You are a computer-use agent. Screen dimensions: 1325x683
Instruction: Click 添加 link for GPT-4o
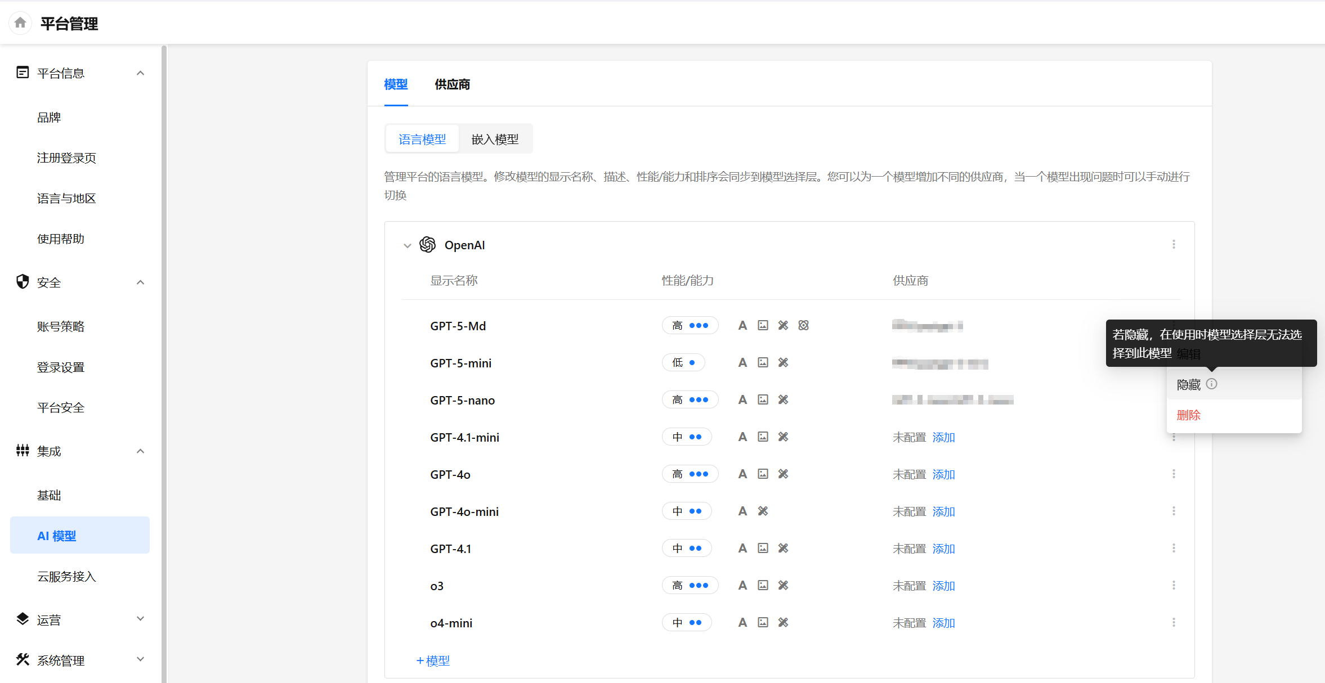943,474
